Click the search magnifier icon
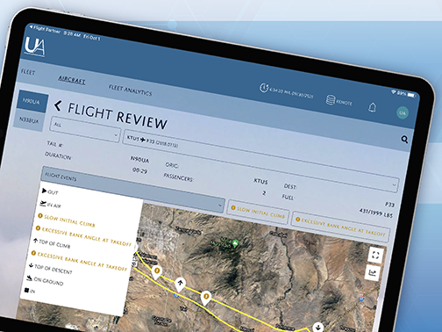Image resolution: width=442 pixels, height=332 pixels. (404, 140)
